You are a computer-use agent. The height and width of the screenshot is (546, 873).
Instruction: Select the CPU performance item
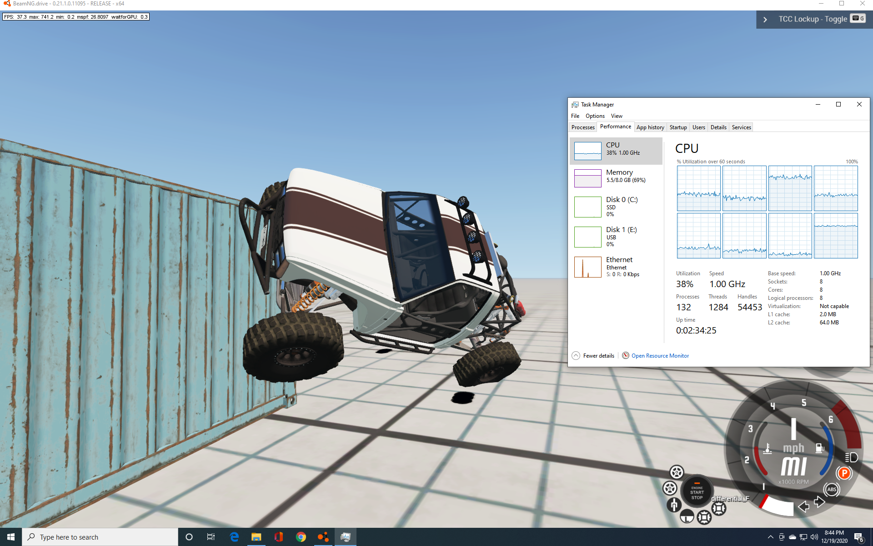(616, 151)
